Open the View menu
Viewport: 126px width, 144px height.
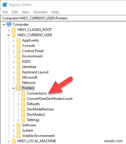25,12
